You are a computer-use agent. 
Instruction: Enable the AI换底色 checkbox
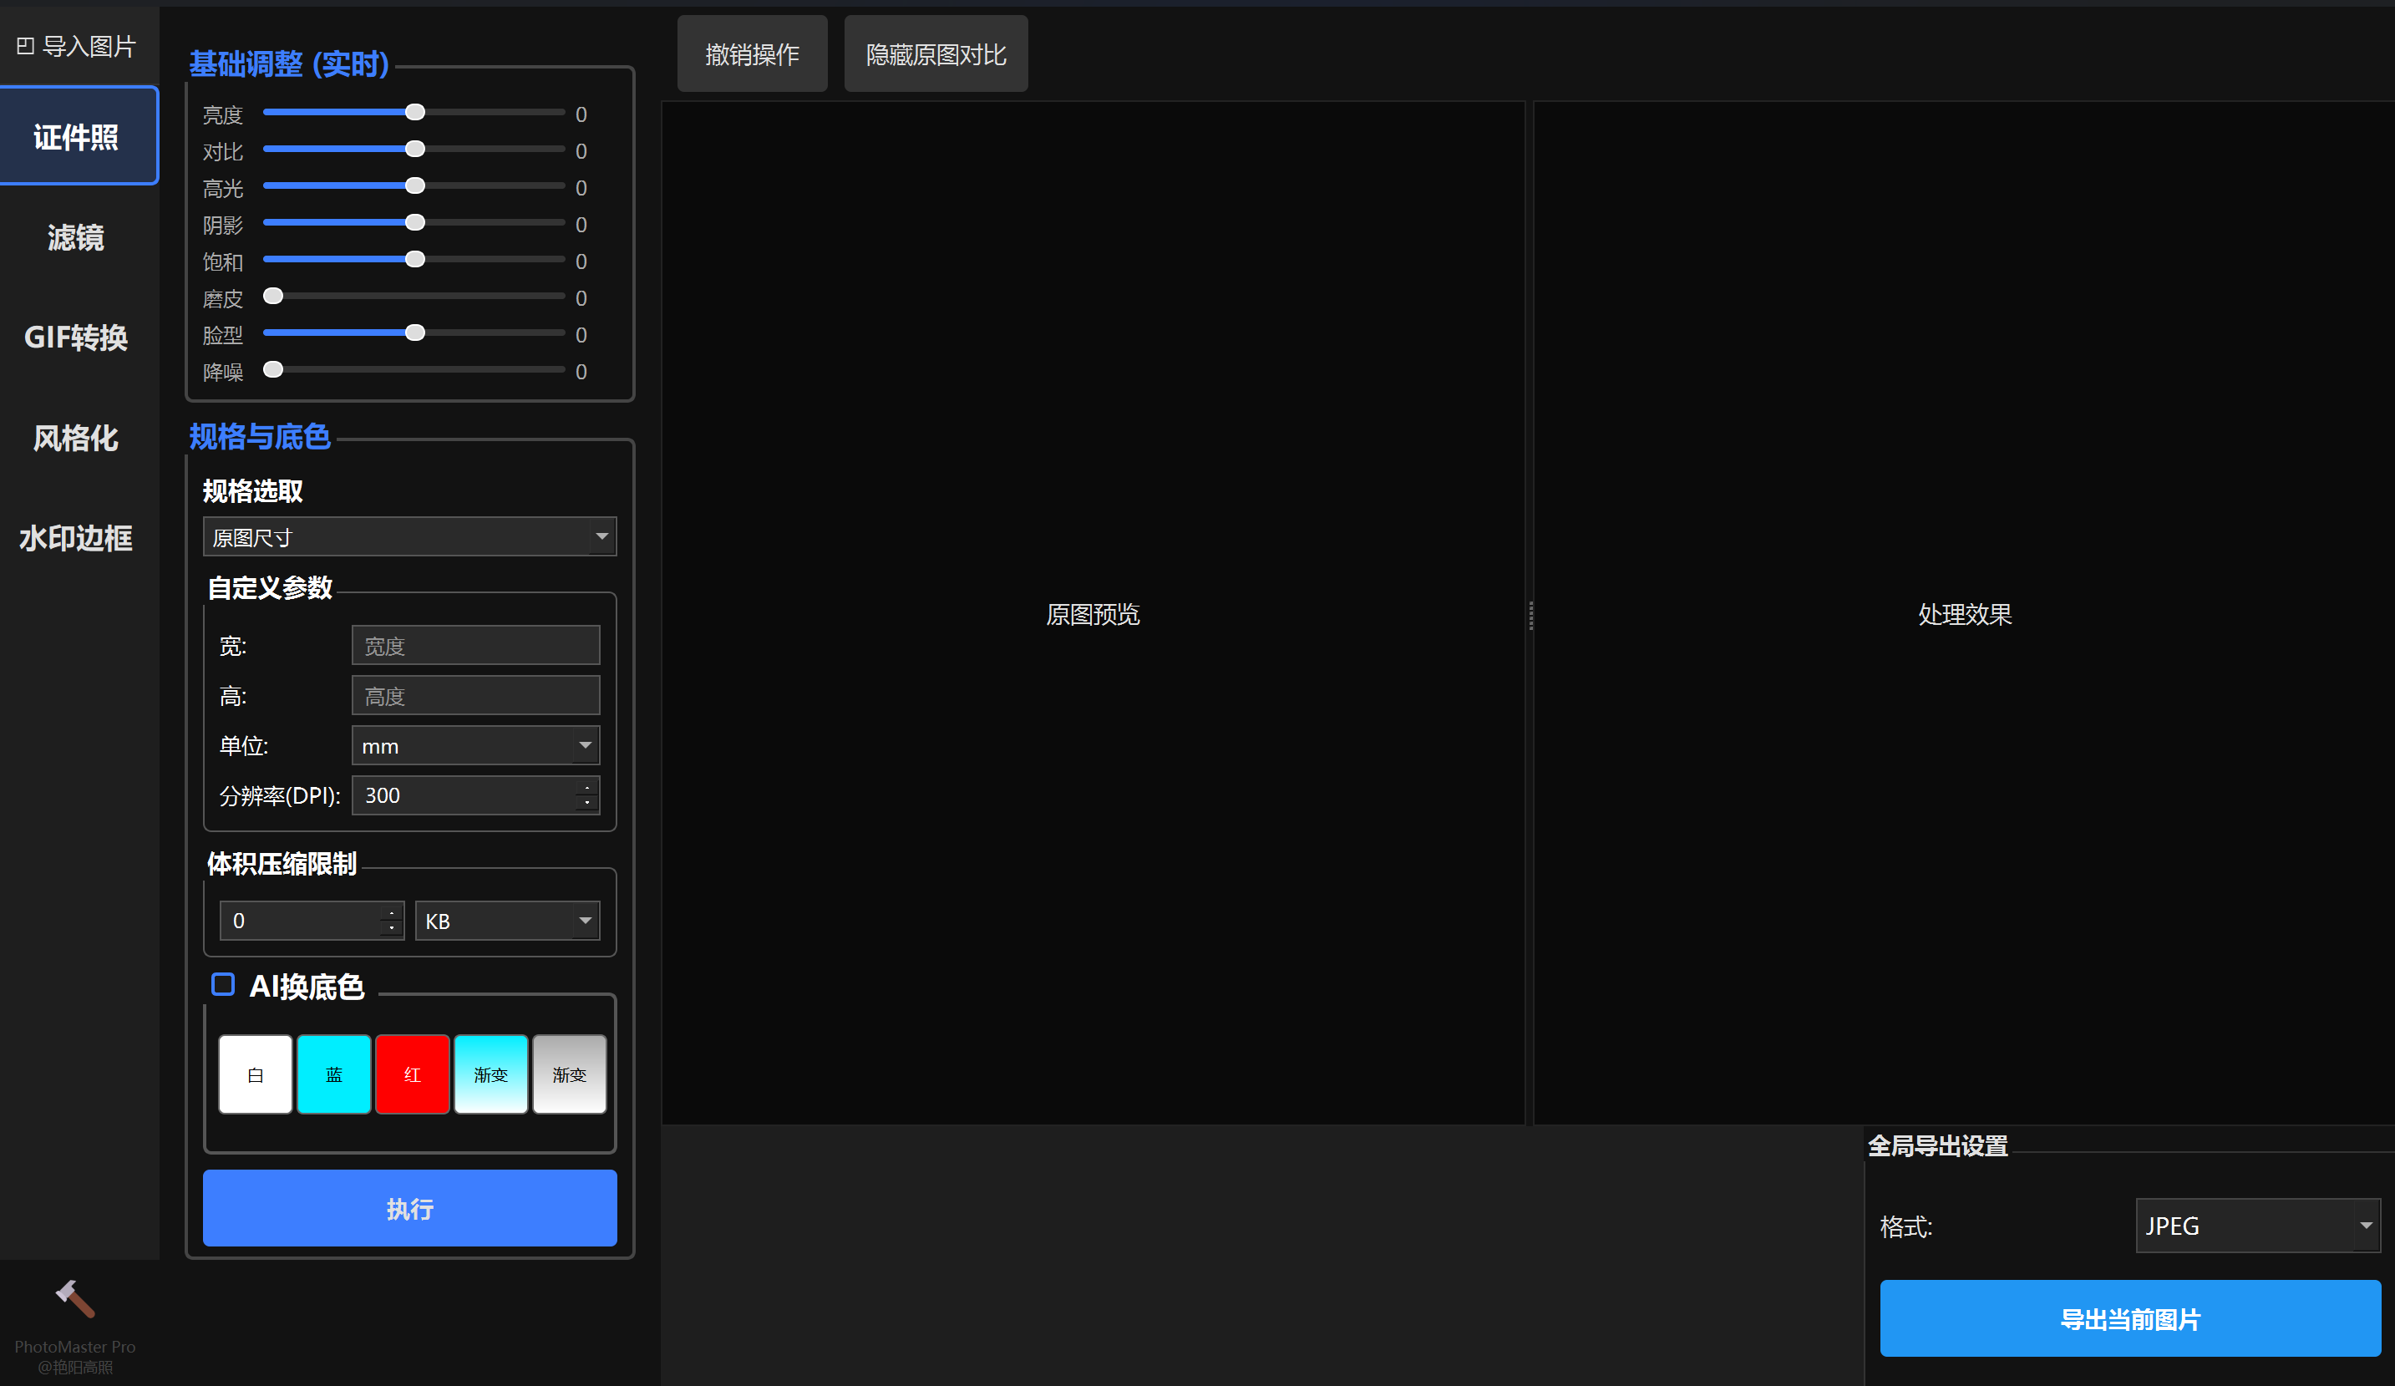coord(223,985)
